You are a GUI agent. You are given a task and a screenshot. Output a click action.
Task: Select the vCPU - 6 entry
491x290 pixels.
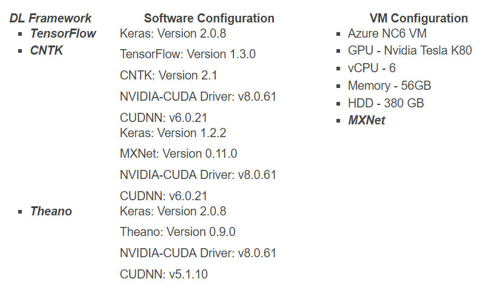coord(372,68)
